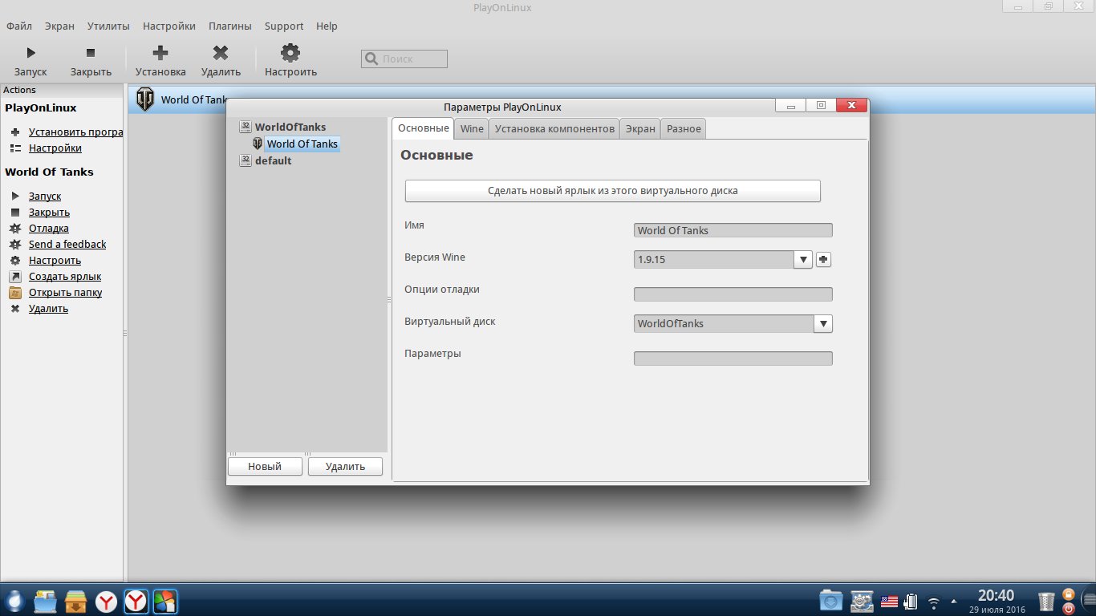
Task: Switch to the Разное tab
Action: [x=684, y=129]
